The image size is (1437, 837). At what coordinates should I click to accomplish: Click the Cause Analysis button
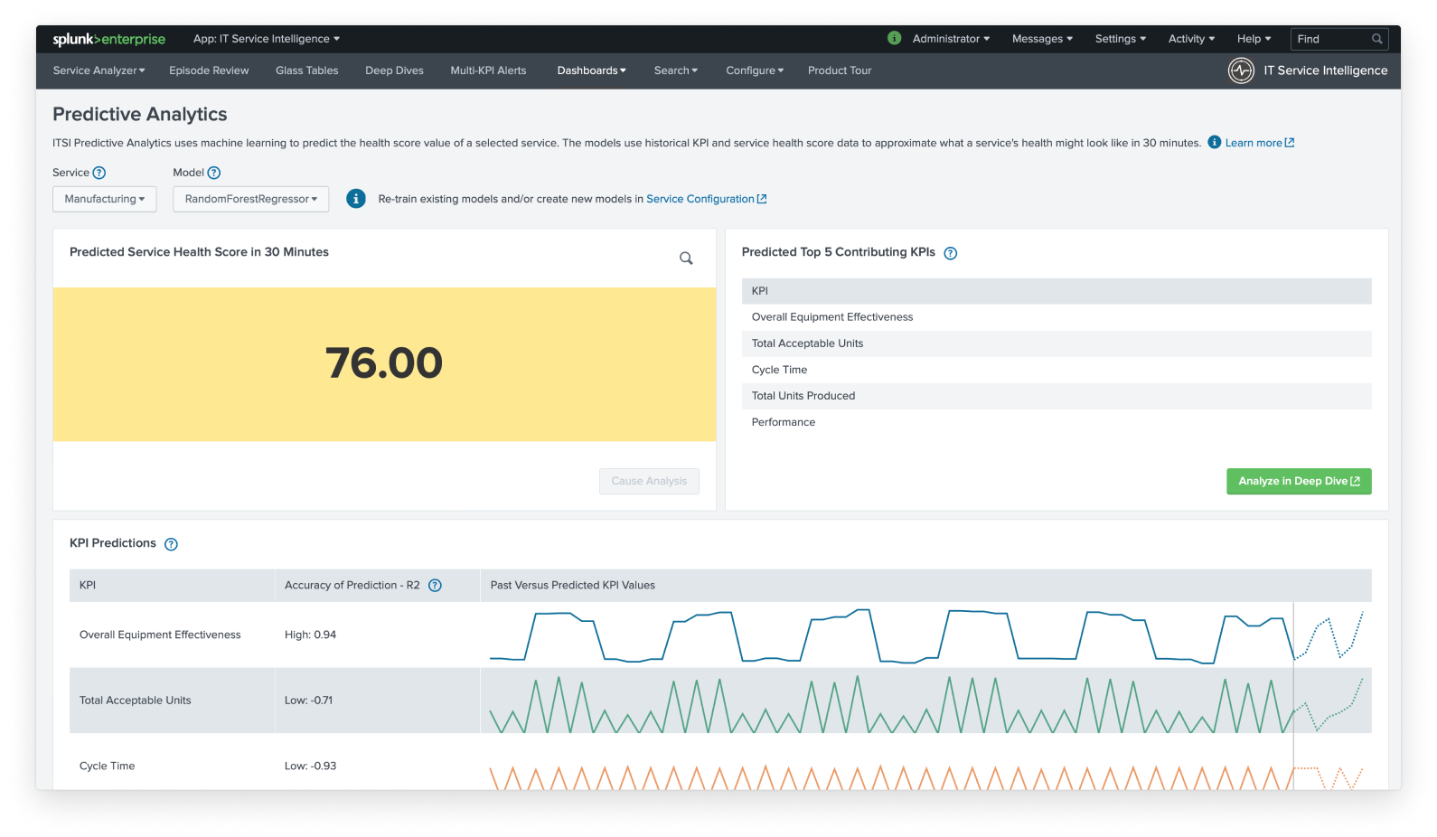pyautogui.click(x=649, y=481)
